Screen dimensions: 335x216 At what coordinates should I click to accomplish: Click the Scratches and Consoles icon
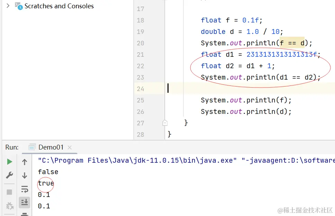pos(19,6)
